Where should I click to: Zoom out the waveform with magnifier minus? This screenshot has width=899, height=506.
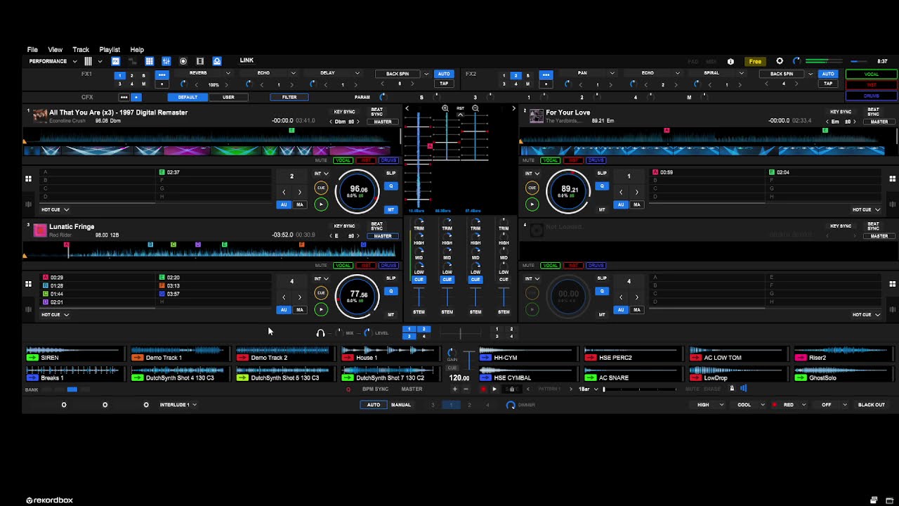[x=475, y=108]
